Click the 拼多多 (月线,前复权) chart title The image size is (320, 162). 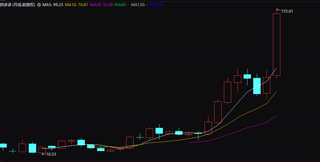pyautogui.click(x=18, y=5)
